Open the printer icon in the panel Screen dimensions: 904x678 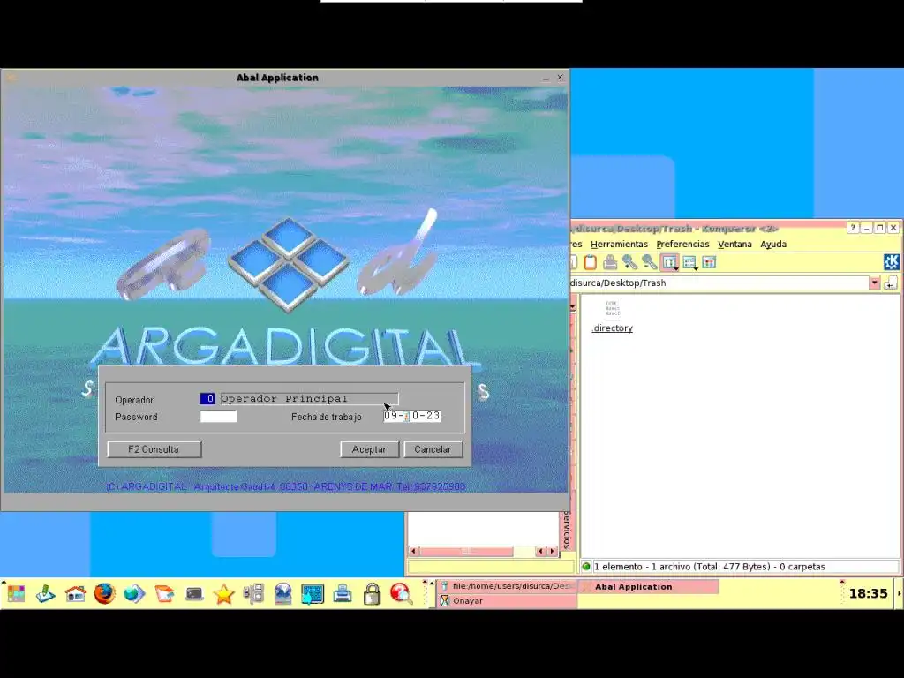[343, 594]
